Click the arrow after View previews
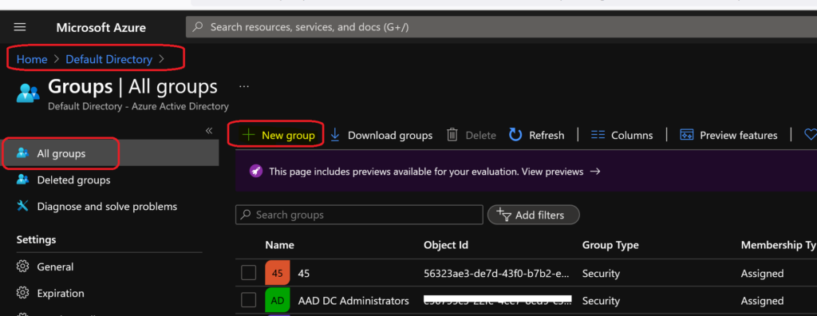Image resolution: width=817 pixels, height=316 pixels. click(595, 172)
